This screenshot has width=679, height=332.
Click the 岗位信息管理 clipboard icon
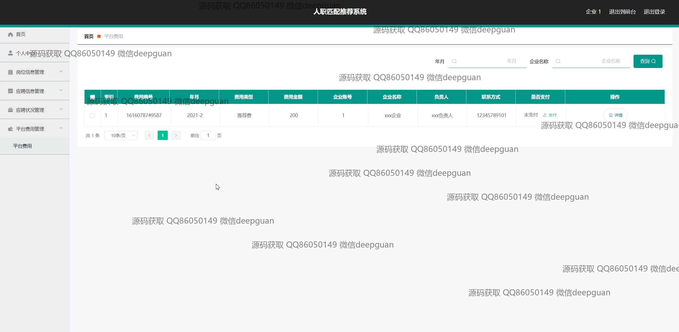point(10,72)
